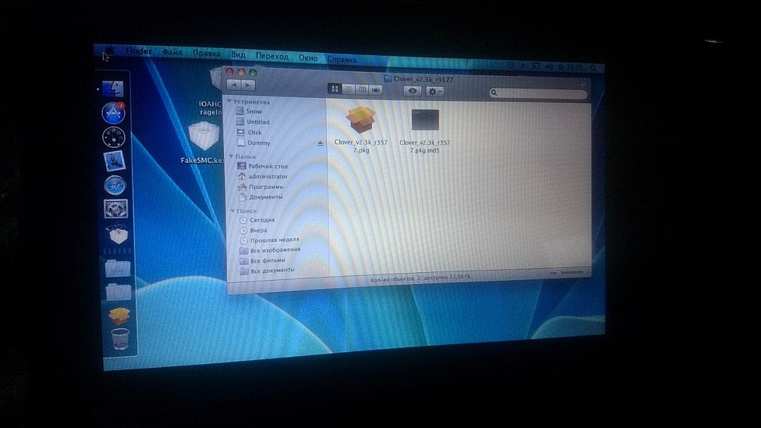Screen dimensions: 761x428
Task: Open the Справка menu
Action: pos(342,59)
